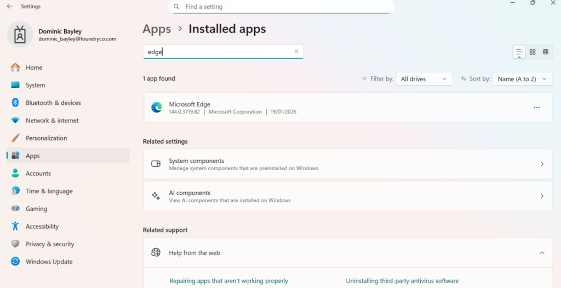The width and height of the screenshot is (561, 288).
Task: Click Repairing apps that aren't working properly link
Action: 228,281
